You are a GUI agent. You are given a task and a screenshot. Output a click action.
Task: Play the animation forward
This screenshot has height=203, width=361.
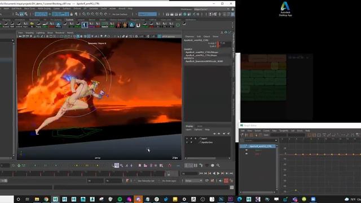click(x=218, y=173)
